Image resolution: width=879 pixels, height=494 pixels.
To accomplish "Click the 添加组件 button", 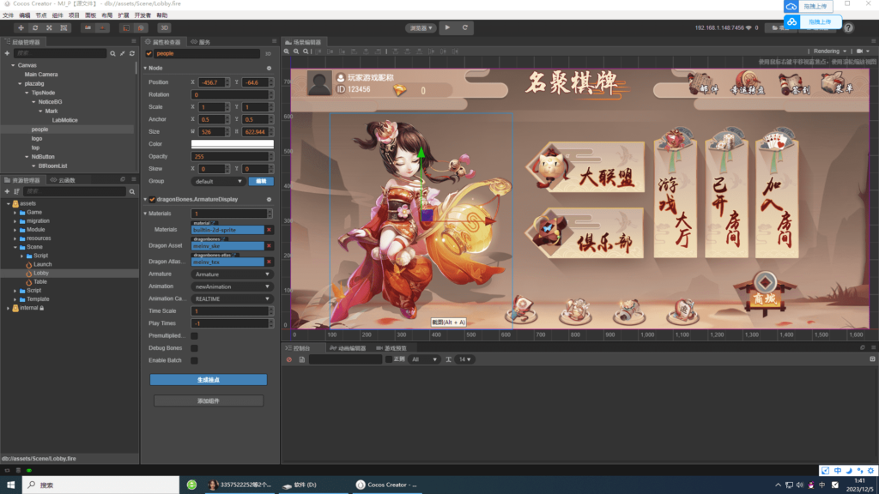I will (209, 400).
